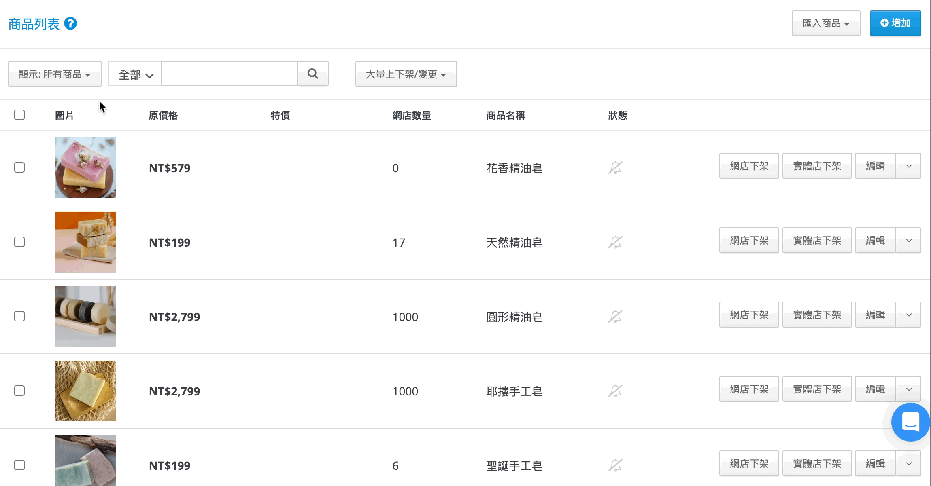
Task: Open the 匯入商品 dropdown
Action: 826,23
